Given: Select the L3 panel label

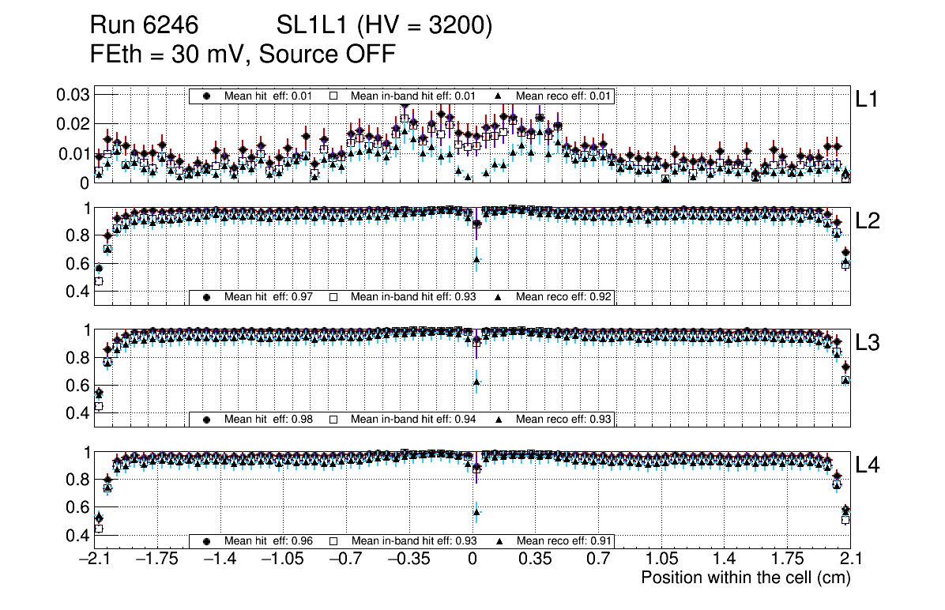Looking at the screenshot, I should click(x=867, y=344).
